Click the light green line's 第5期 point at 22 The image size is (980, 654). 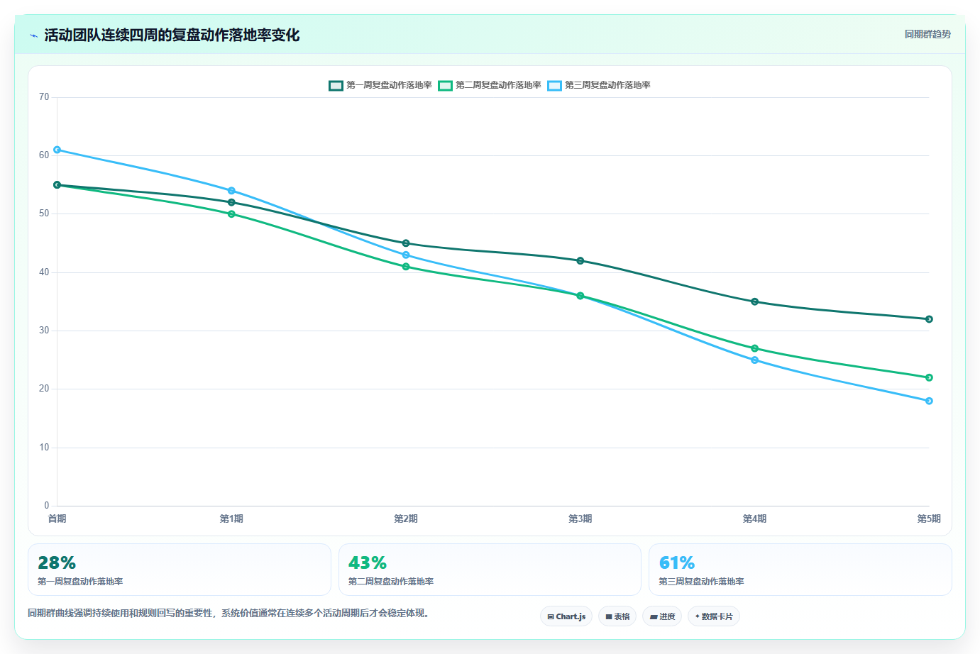[x=929, y=377]
